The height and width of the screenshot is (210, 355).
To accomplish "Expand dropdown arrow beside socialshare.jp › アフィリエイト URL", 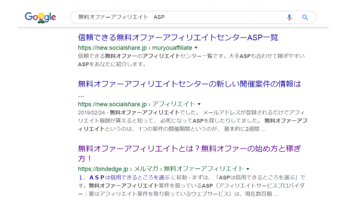I will click(x=199, y=104).
